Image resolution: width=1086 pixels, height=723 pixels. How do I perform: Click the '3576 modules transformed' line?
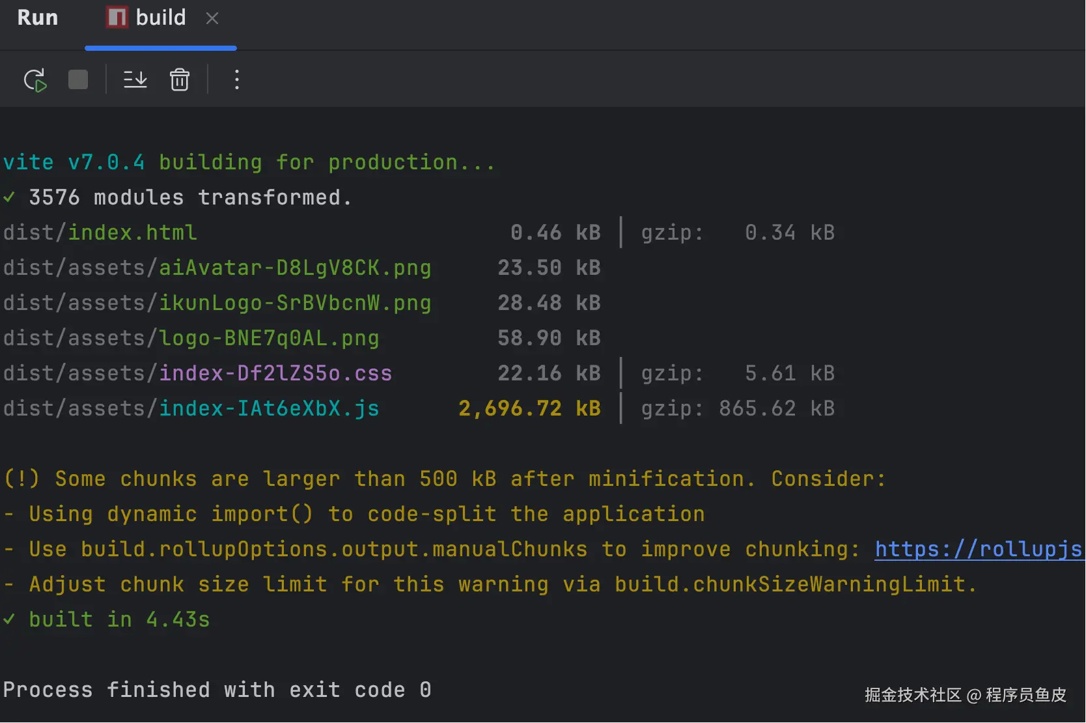click(x=190, y=197)
